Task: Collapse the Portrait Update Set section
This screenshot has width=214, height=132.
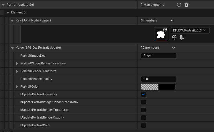Action: 3,5
